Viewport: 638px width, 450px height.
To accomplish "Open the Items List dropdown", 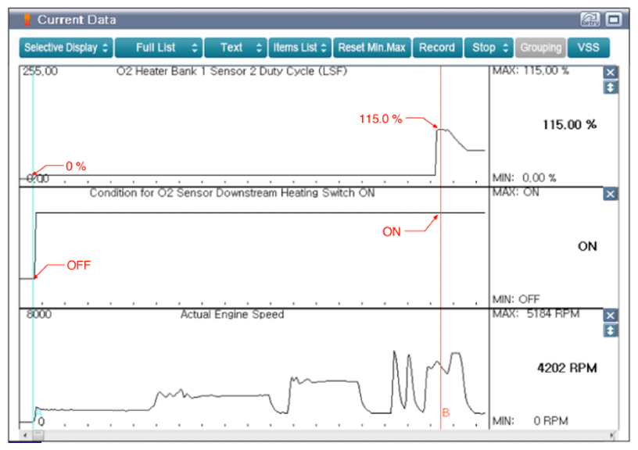I will click(301, 48).
